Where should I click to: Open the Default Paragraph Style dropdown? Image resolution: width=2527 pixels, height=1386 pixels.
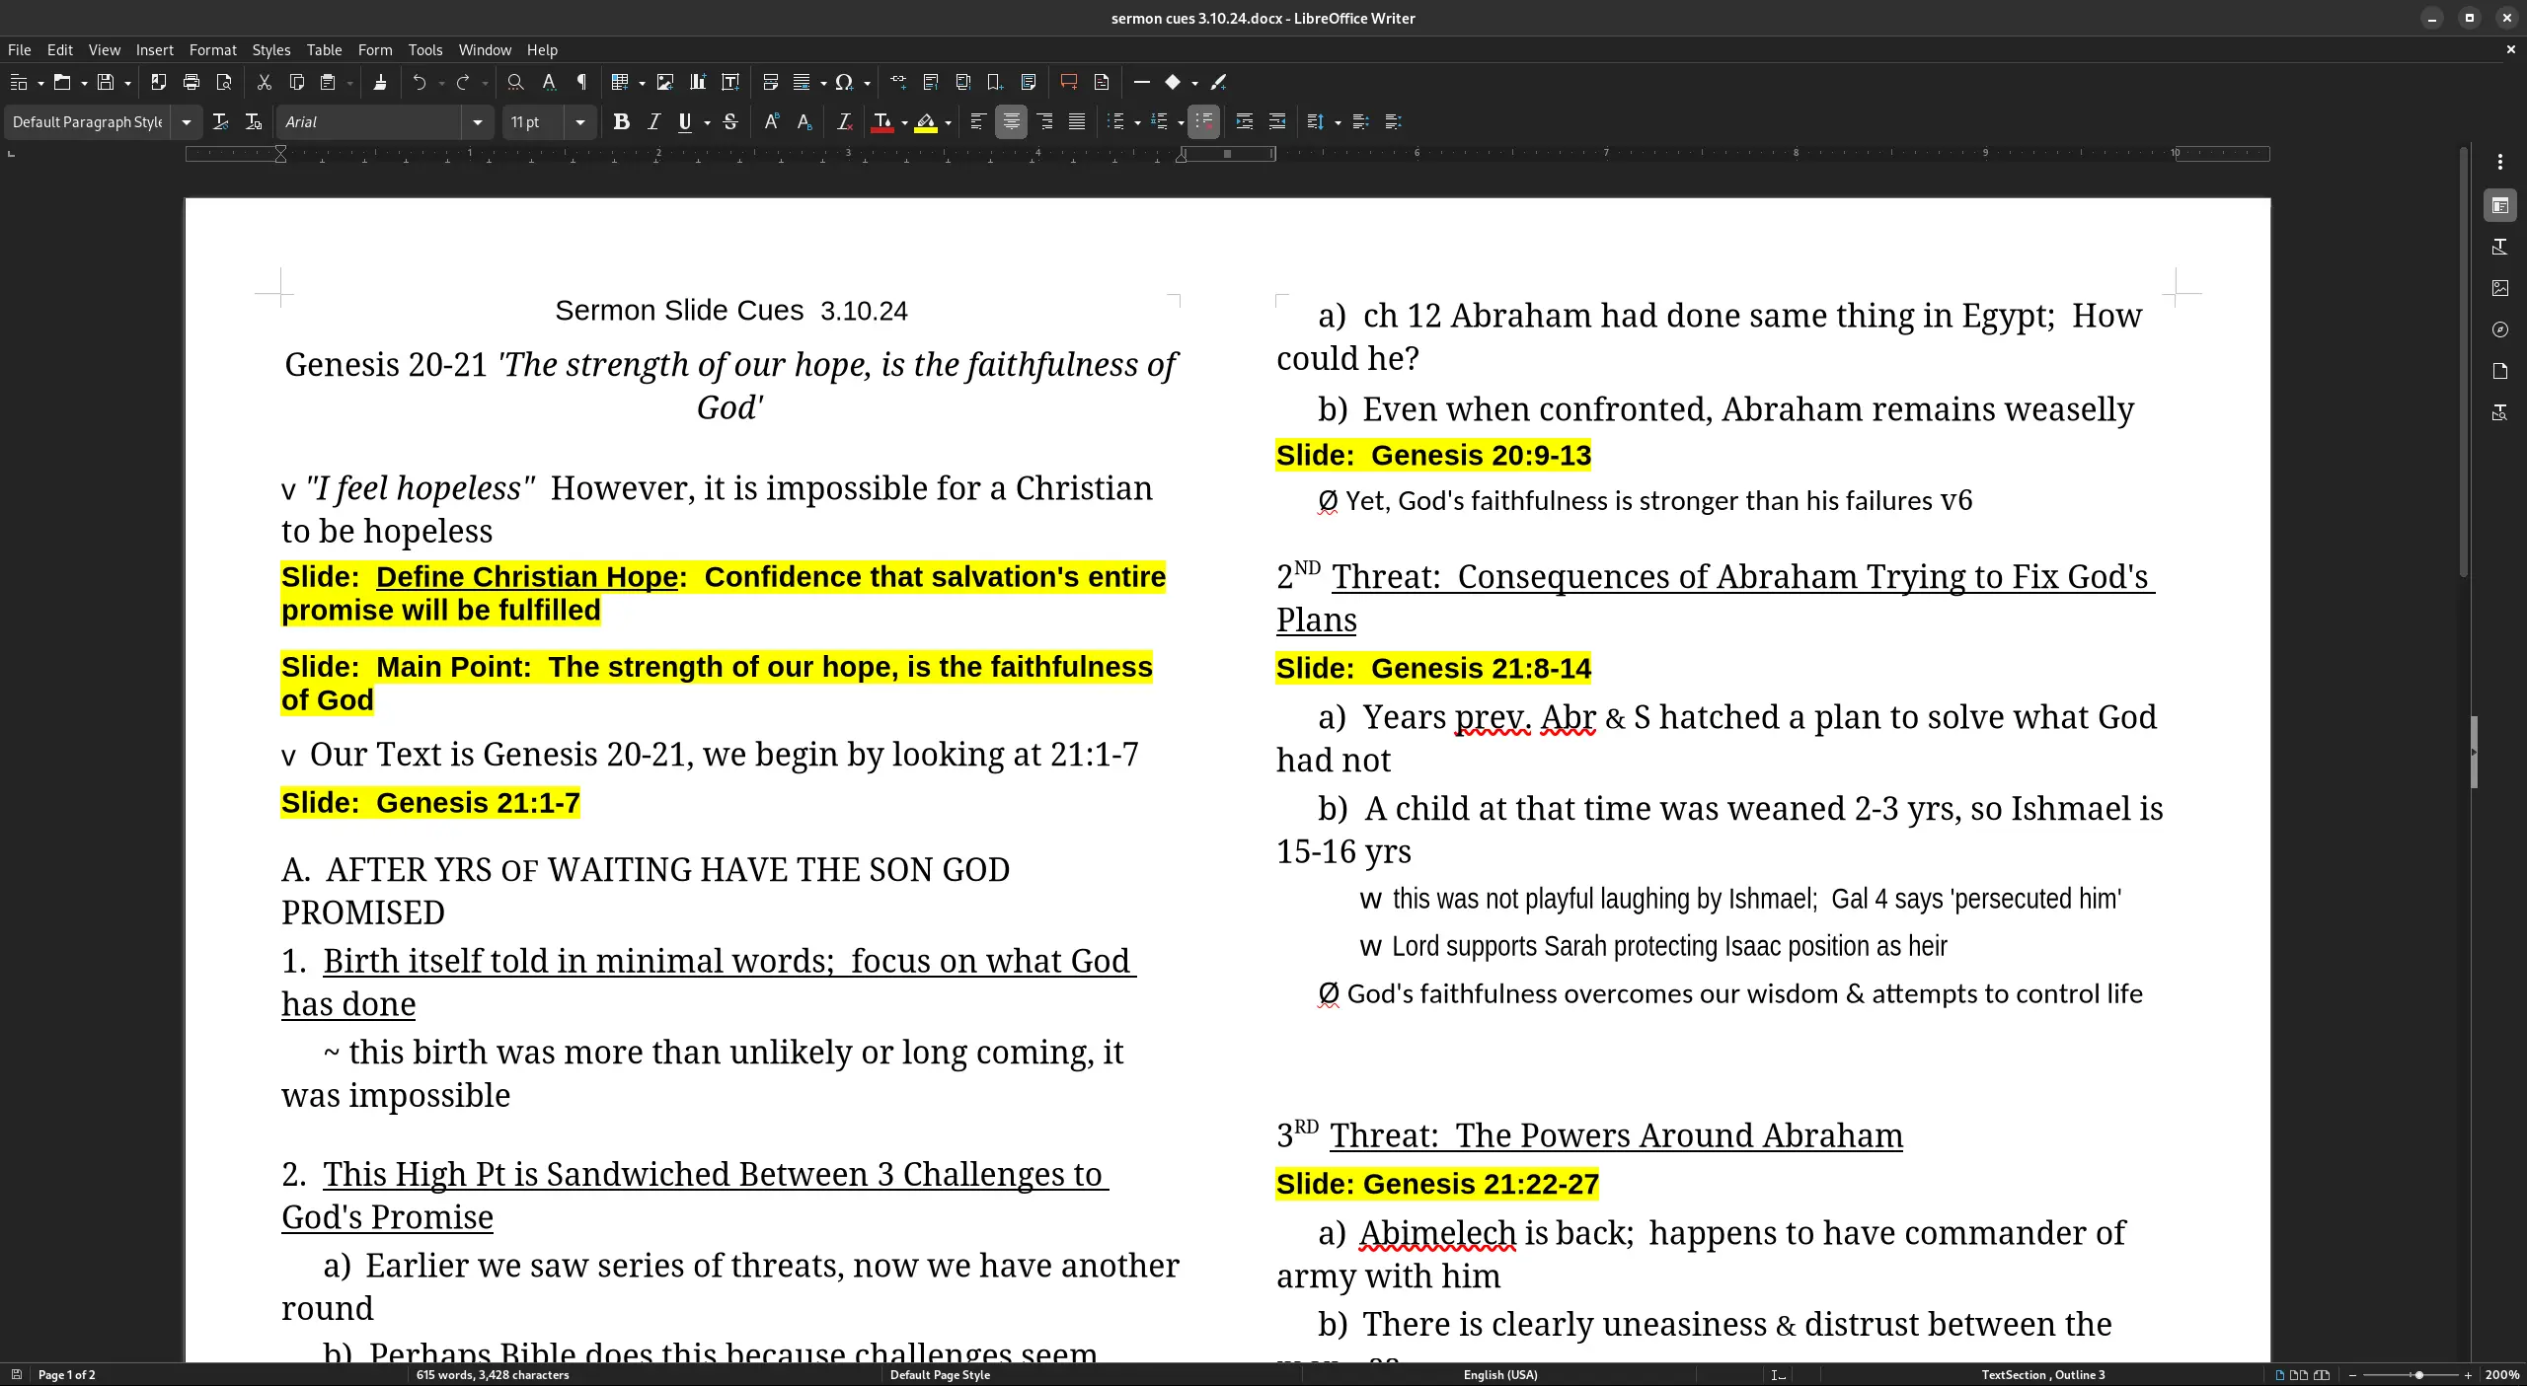(x=186, y=122)
